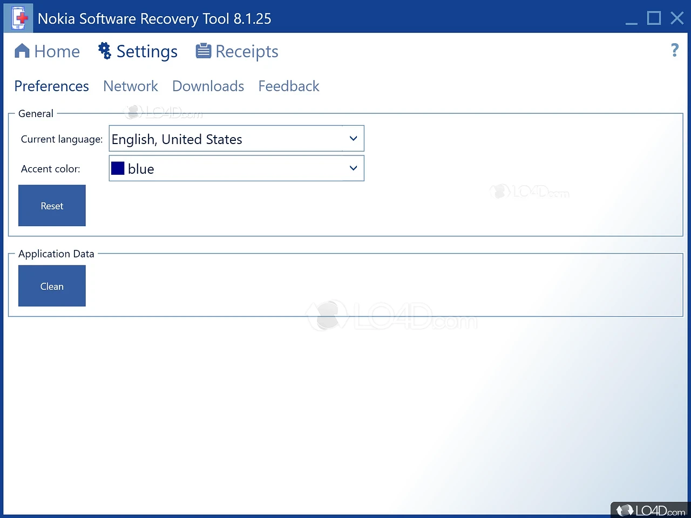Expand the accent color dropdown arrow

[x=353, y=168]
